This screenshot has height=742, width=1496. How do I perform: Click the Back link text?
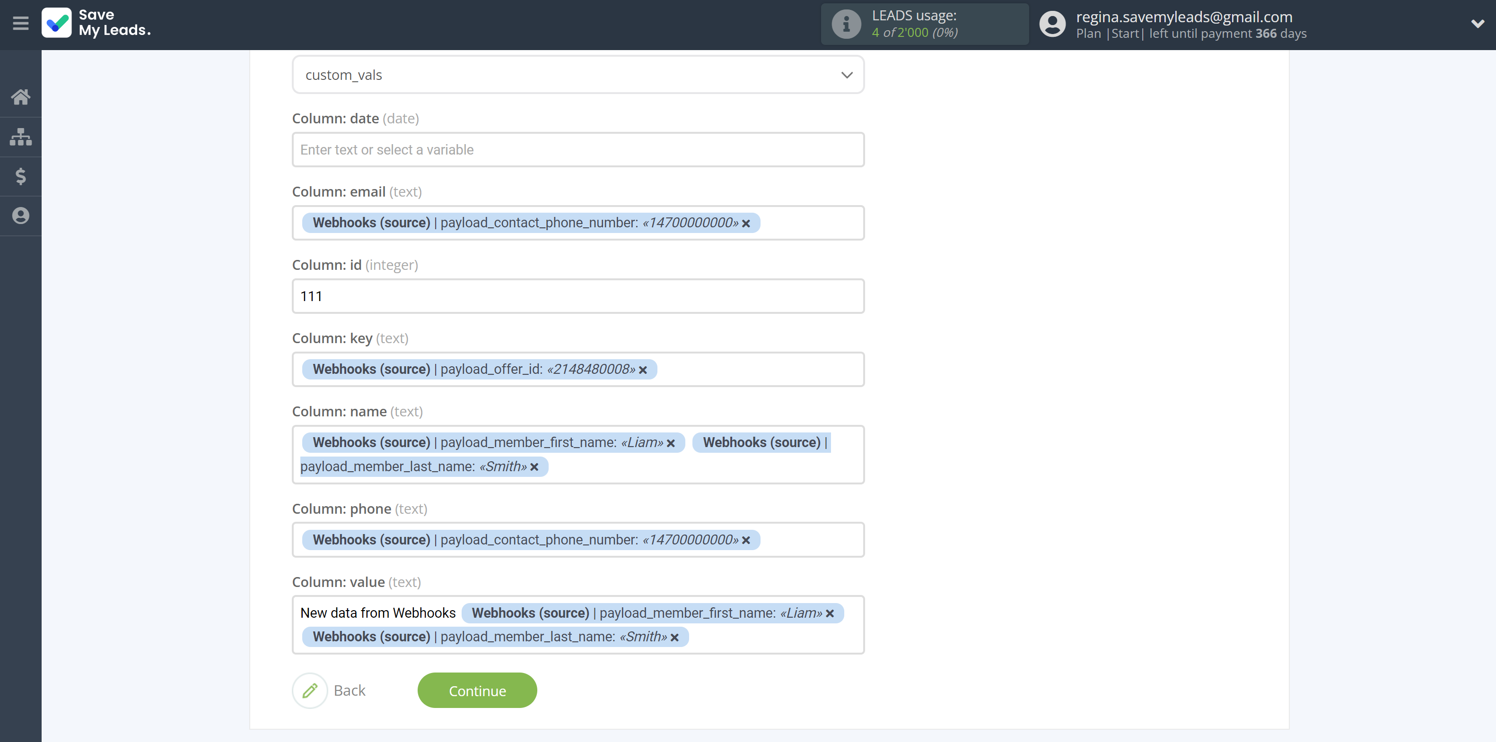click(349, 690)
